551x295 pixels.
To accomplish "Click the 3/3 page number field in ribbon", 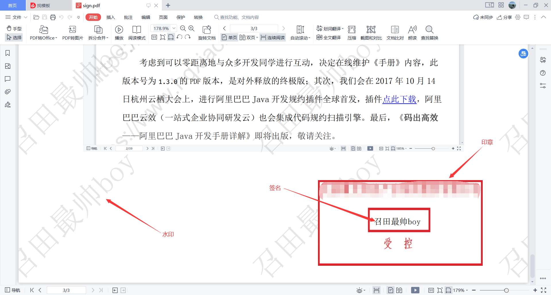I will pos(254,28).
